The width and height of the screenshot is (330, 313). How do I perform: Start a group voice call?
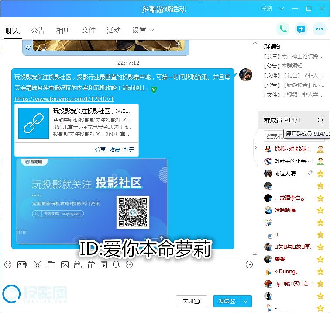tap(283, 29)
